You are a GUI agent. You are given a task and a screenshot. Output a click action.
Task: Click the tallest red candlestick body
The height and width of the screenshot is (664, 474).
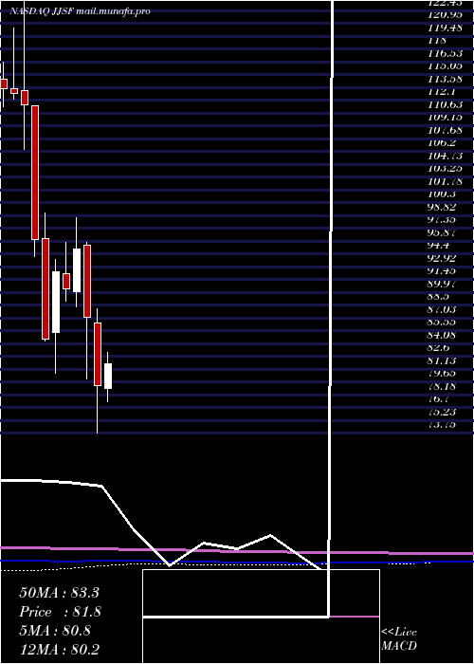(35, 173)
